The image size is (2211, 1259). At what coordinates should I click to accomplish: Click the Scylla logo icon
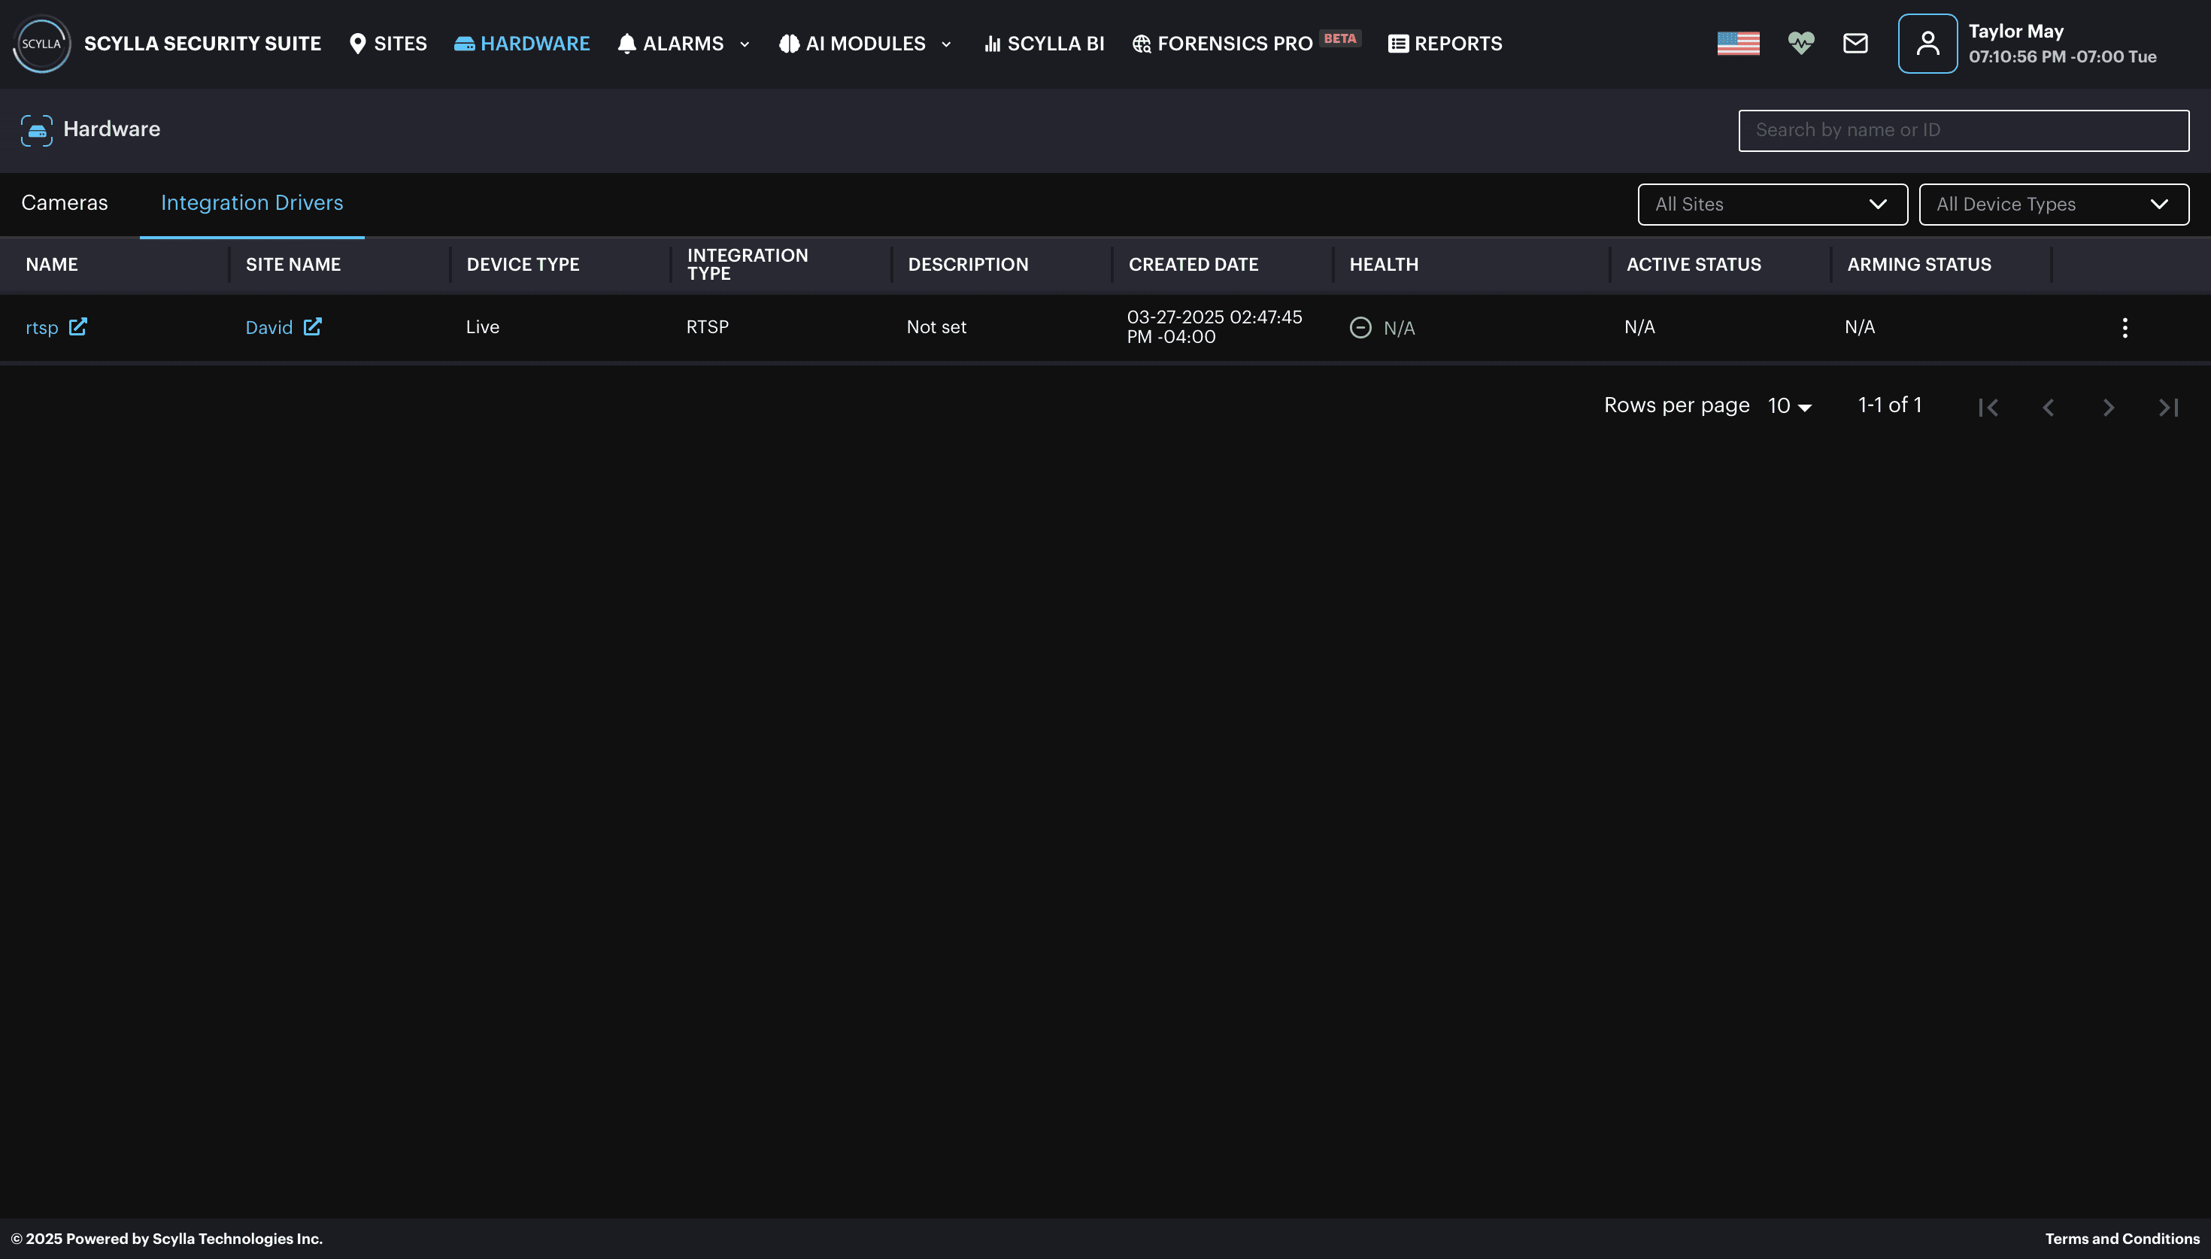click(41, 43)
